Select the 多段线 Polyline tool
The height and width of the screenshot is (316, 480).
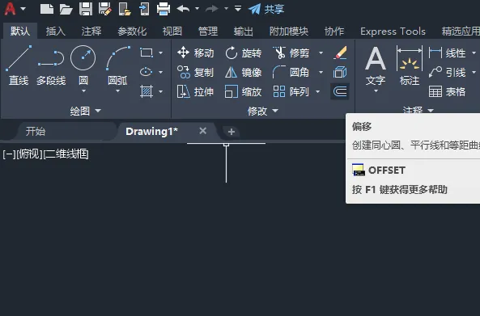click(x=51, y=67)
